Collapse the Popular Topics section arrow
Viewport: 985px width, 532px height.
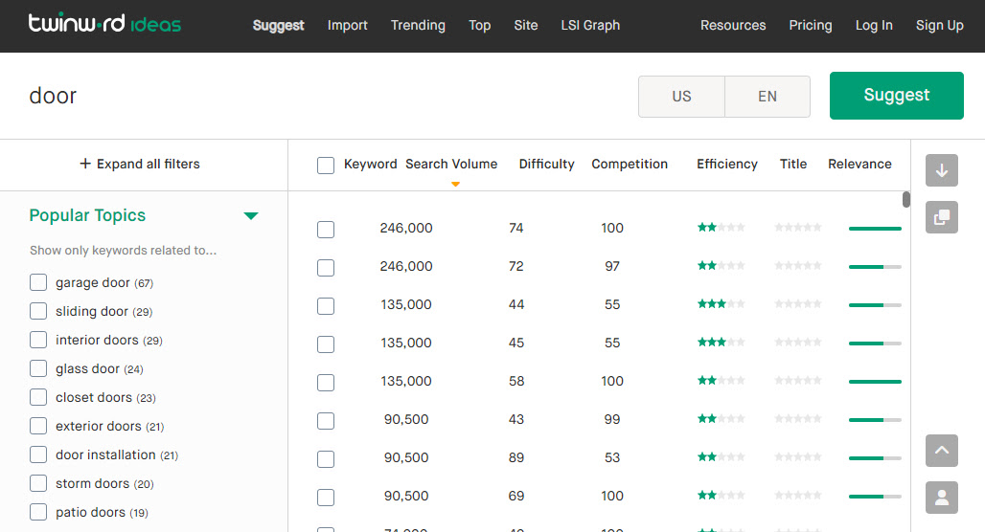[x=251, y=216]
